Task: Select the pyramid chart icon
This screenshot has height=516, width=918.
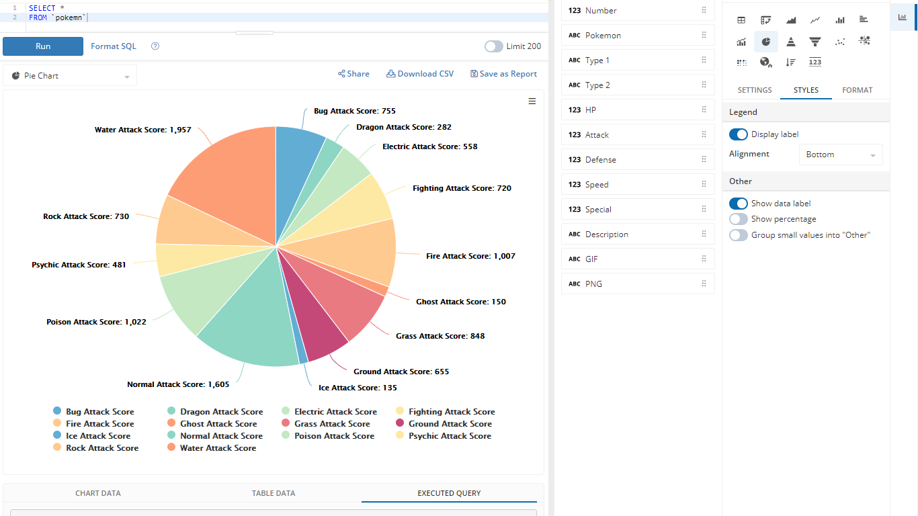Action: 791,42
